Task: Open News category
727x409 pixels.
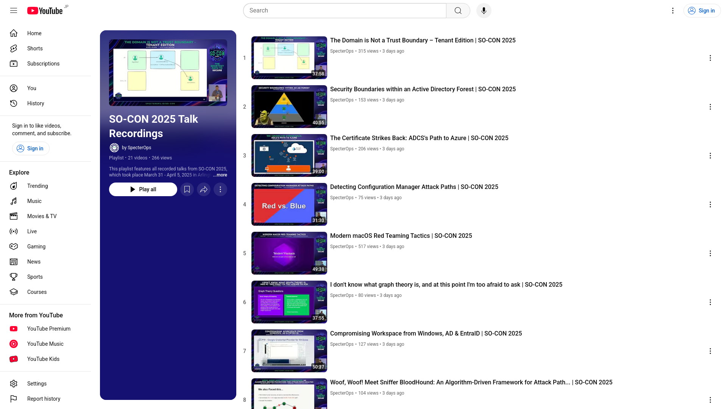Action: point(45,262)
